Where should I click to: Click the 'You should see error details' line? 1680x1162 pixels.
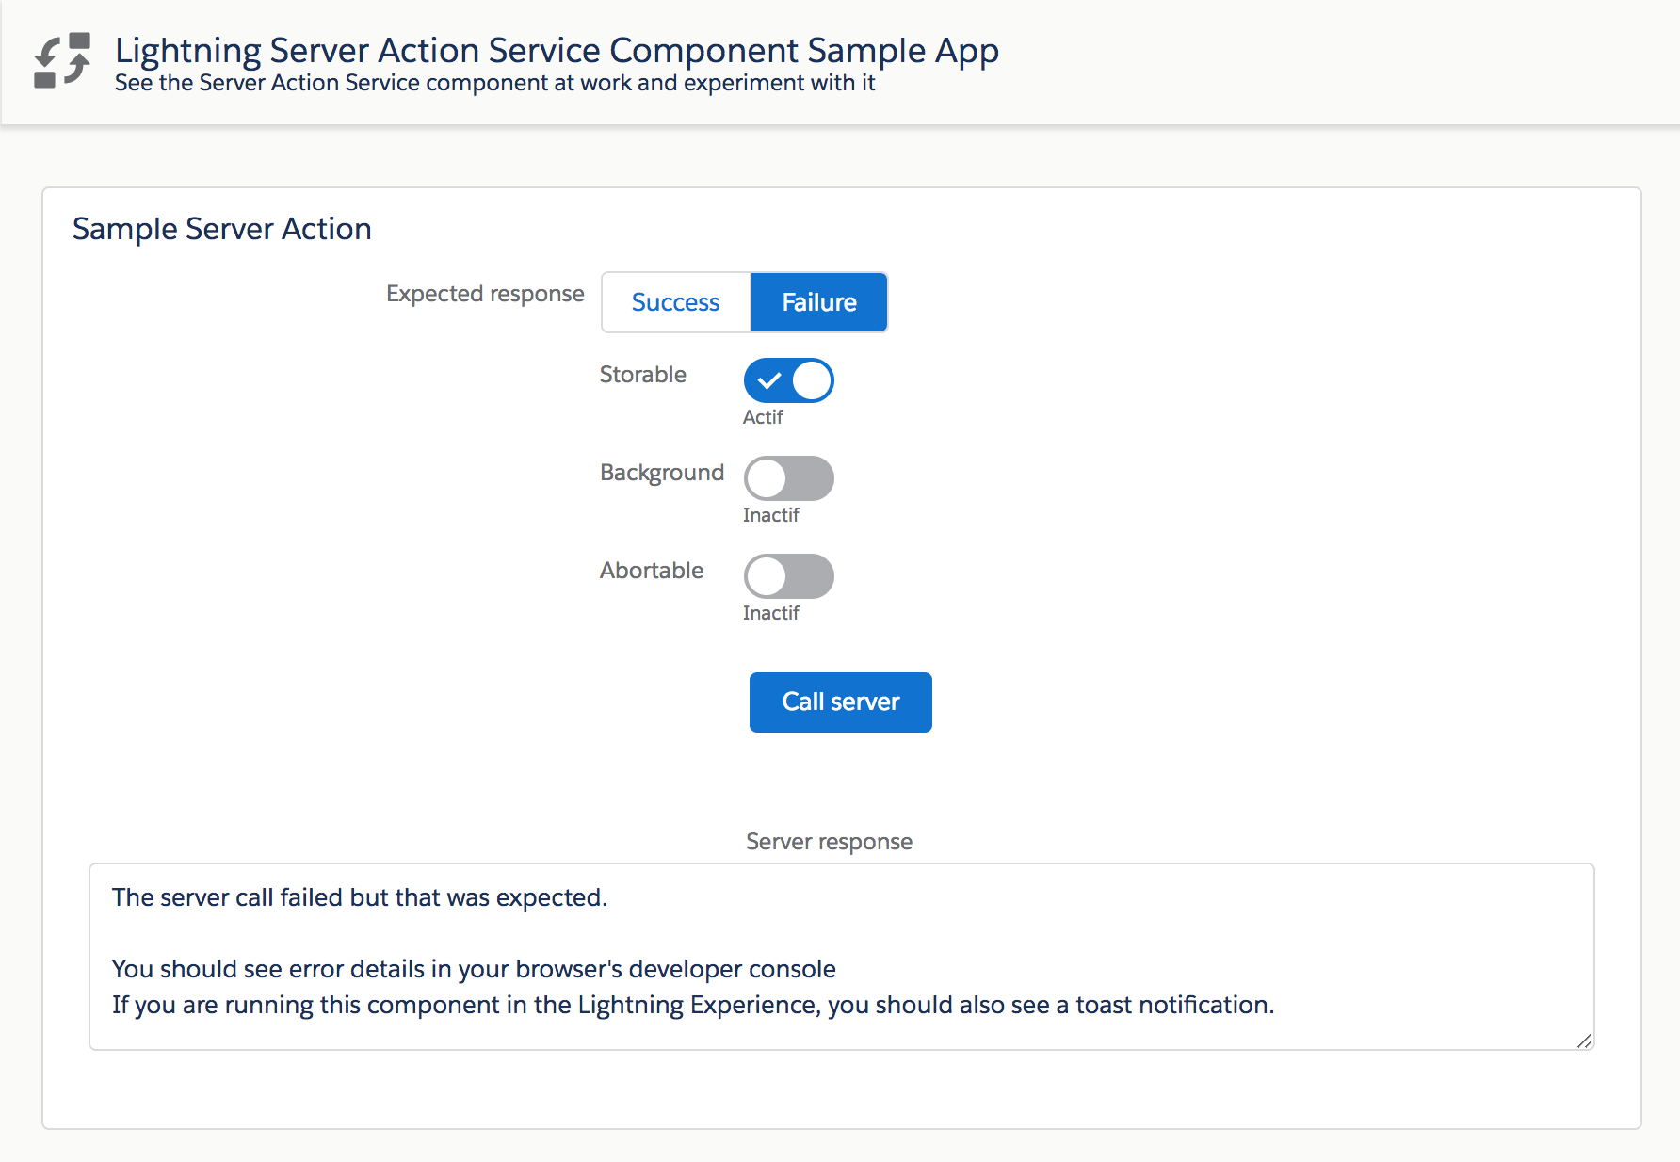[x=474, y=969]
